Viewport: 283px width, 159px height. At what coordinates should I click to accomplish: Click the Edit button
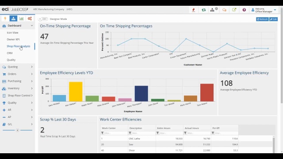coord(273,19)
